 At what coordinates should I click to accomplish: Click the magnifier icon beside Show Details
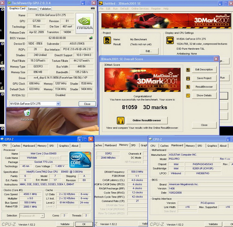(188, 96)
